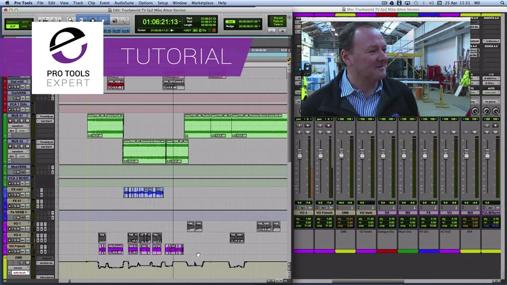Click the DME channel volume fader
The width and height of the screenshot is (507, 285).
[x=341, y=155]
